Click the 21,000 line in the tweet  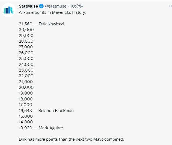point(26,82)
